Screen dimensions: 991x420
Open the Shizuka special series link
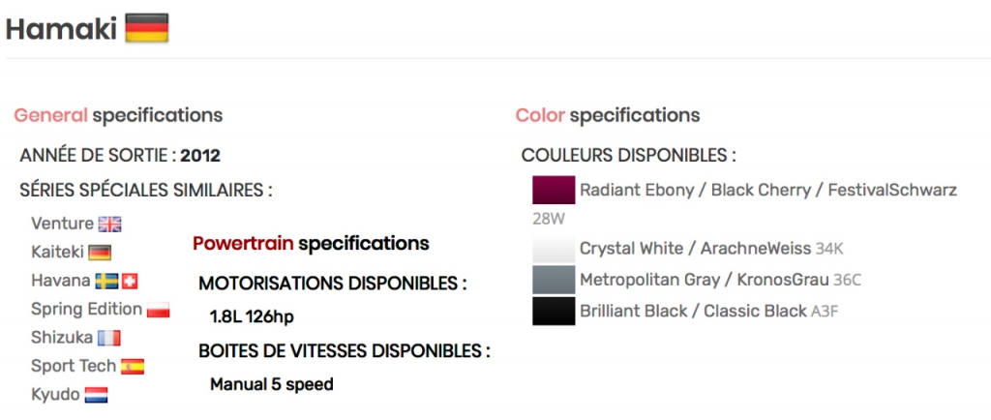(62, 338)
